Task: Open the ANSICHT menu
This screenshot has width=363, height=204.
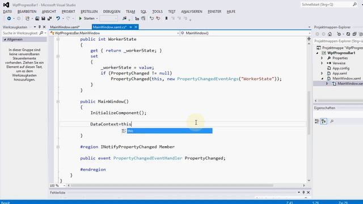Action: point(49,11)
